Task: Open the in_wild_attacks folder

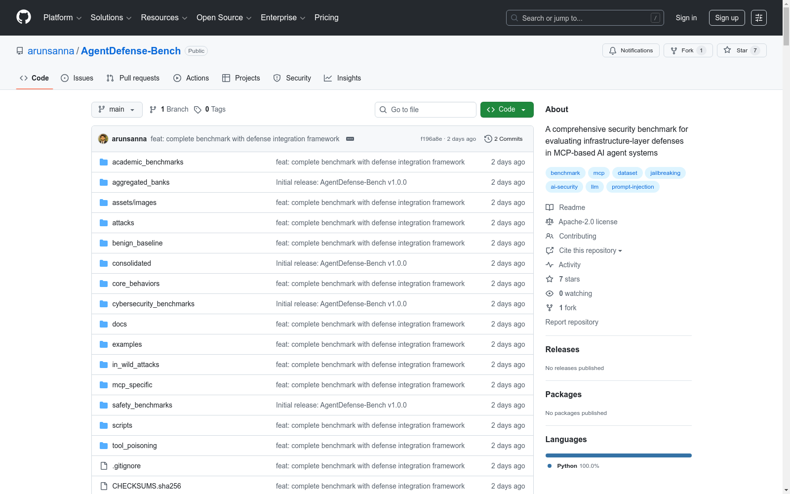Action: pyautogui.click(x=136, y=365)
